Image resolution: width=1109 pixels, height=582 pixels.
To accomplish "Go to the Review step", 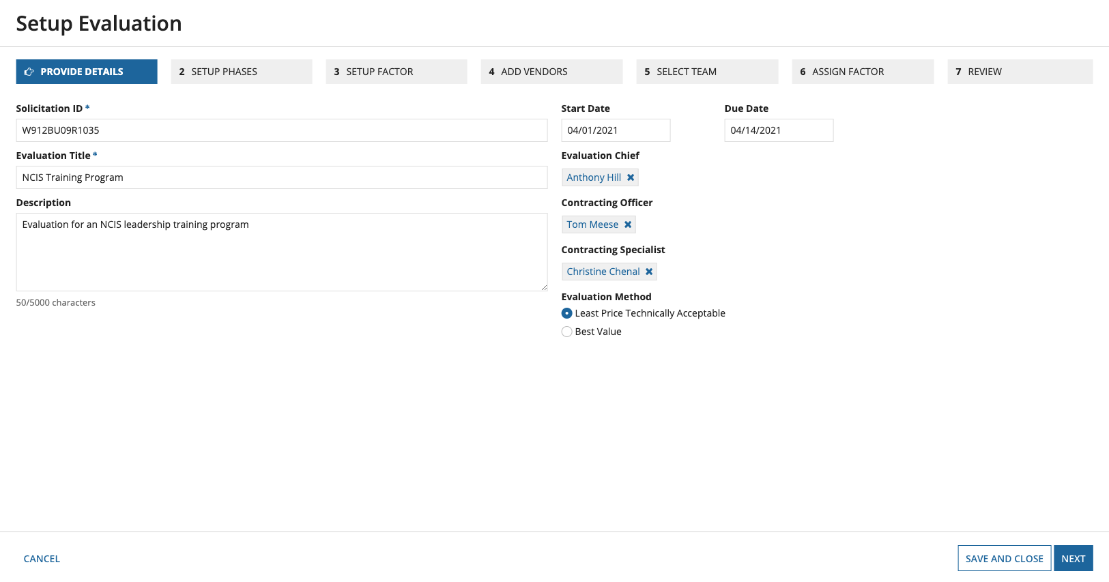I will [1020, 72].
